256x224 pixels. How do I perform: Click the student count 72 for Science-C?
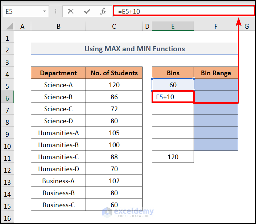[114, 109]
